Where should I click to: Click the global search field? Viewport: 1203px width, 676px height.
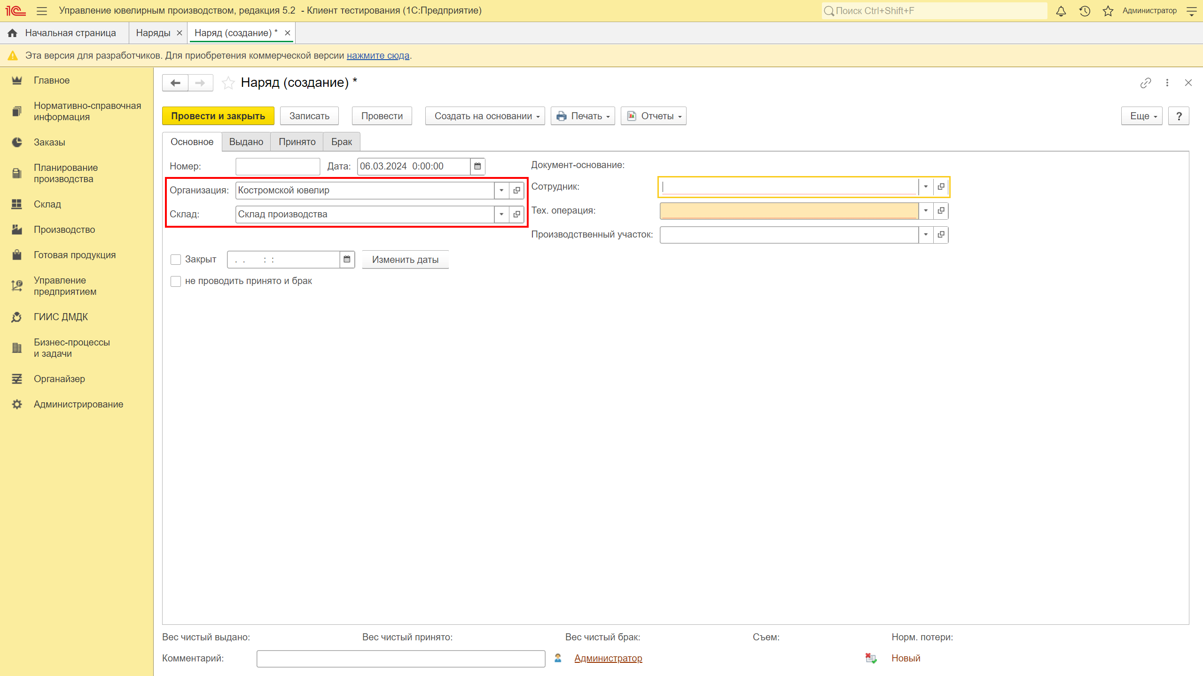(934, 11)
